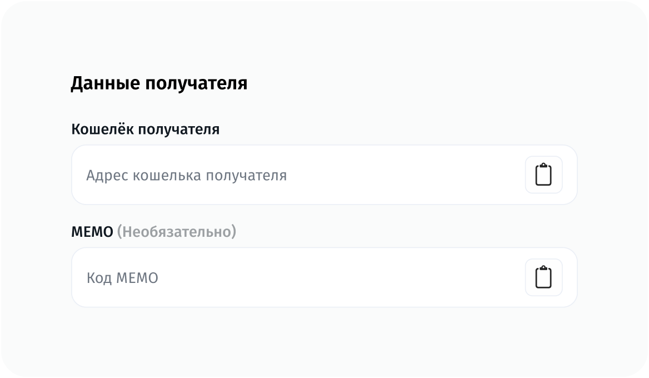649x378 pixels.
Task: Activate the upper paste-from-clipboard button
Action: coord(543,175)
